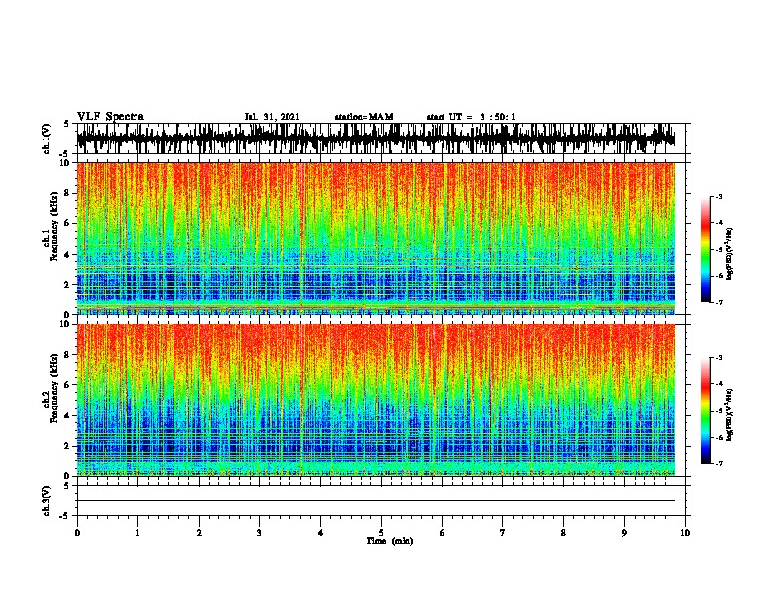Click the "5" tick on time axis
Viewport: 772px width, 597px height.
click(x=381, y=532)
